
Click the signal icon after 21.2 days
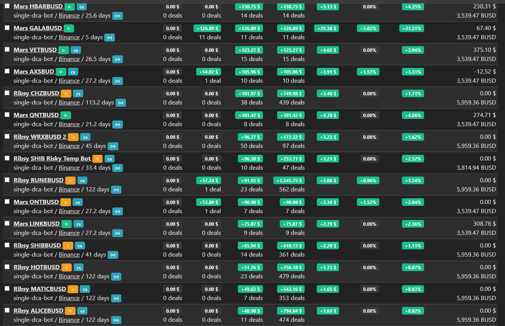coord(118,124)
